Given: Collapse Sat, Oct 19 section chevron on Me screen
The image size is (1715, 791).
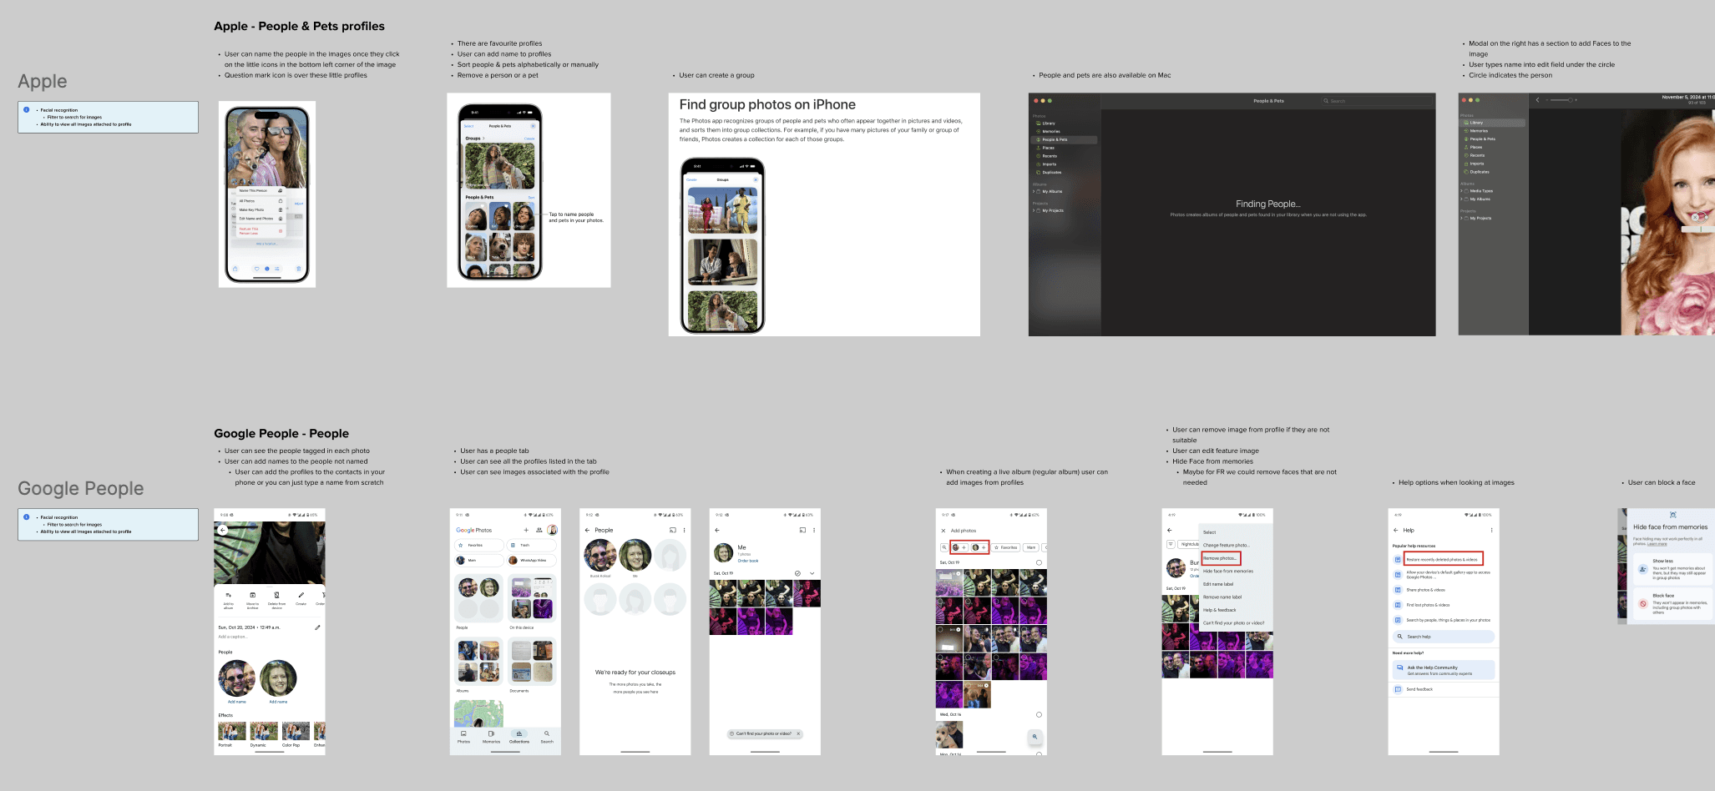Looking at the screenshot, I should (x=812, y=573).
